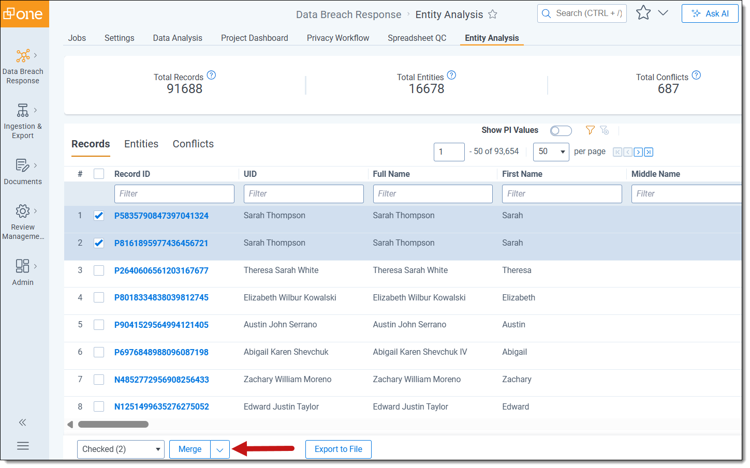
Task: Collapse the sidebar with double-chevron icon
Action: [22, 422]
